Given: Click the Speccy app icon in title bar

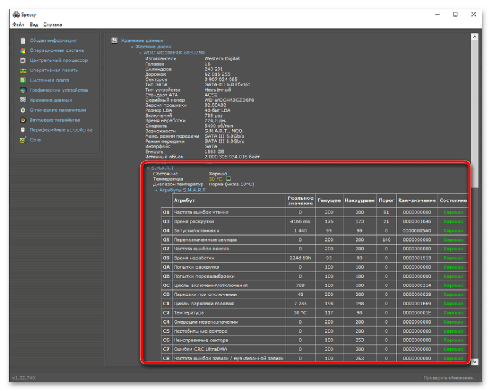Looking at the screenshot, I should [16, 14].
